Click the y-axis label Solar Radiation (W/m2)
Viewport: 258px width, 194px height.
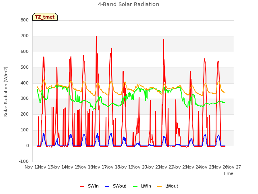click(x=6, y=92)
